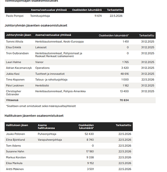
Task: Select the Tommi Alhola row name
Action: click(14, 42)
